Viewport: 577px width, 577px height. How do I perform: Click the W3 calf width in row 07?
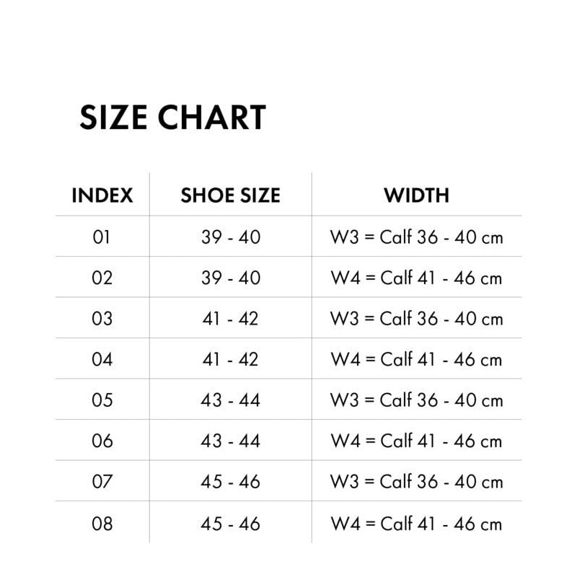click(x=416, y=481)
